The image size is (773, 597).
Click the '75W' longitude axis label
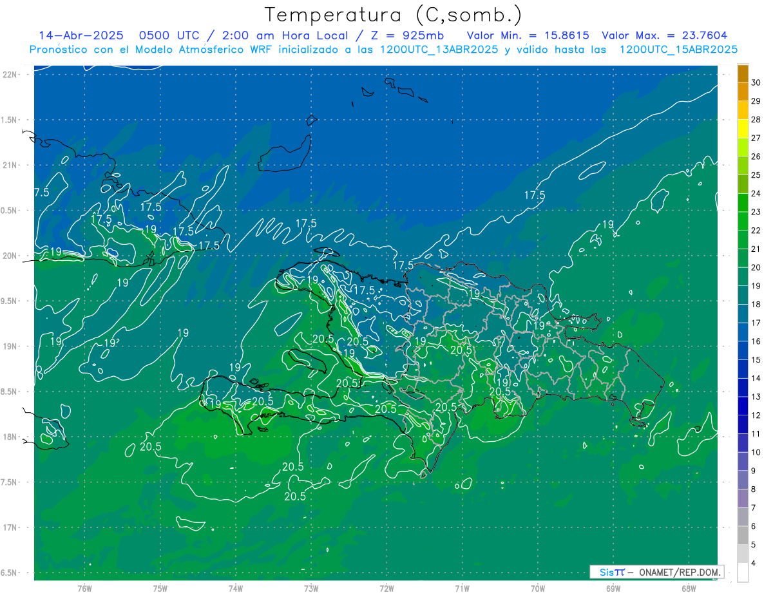point(160,588)
